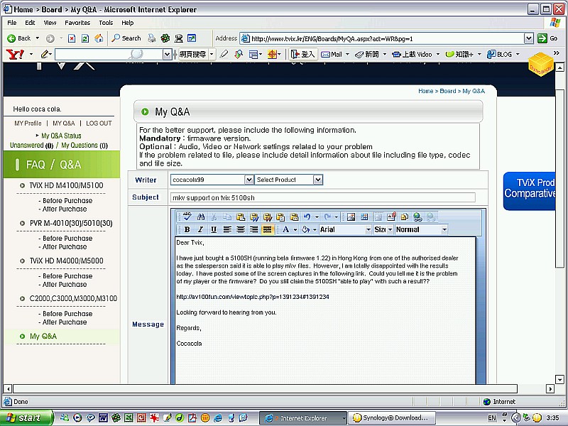Toggle italic formatting
The image size is (568, 426).
click(x=200, y=229)
